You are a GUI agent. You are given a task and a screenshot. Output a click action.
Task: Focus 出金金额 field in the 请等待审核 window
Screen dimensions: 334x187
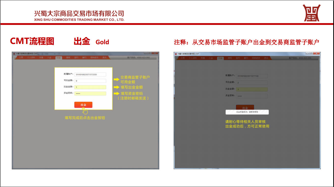pyautogui.click(x=252, y=89)
